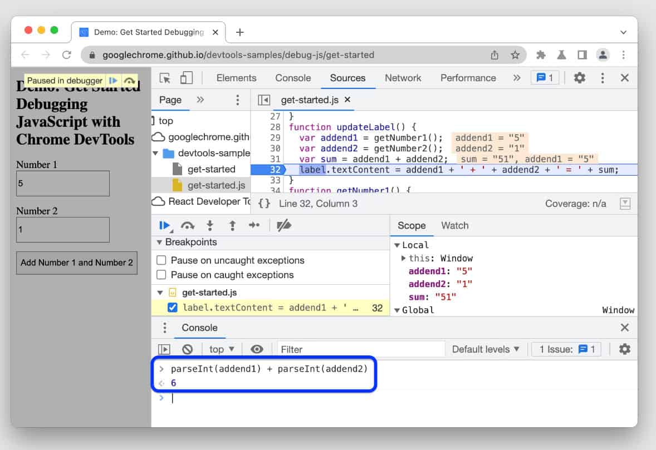656x450 pixels.
Task: Click the Number 2 input field
Action: 63,229
